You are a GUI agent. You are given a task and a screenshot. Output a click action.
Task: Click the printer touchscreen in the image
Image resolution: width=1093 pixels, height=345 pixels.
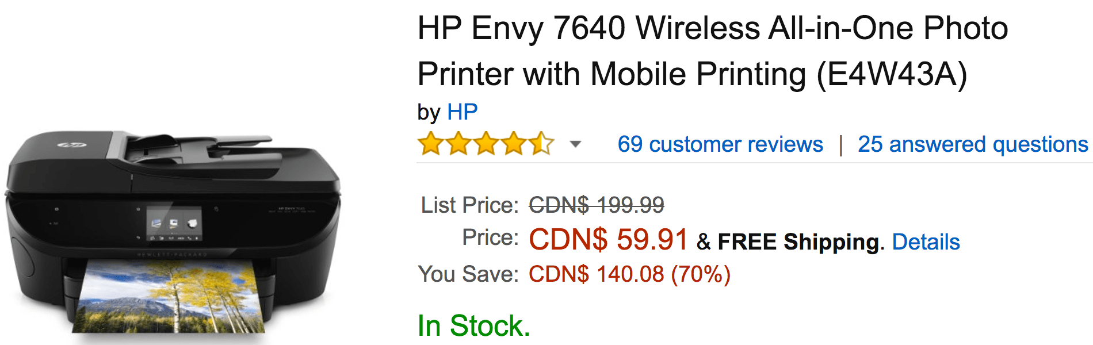pos(173,224)
